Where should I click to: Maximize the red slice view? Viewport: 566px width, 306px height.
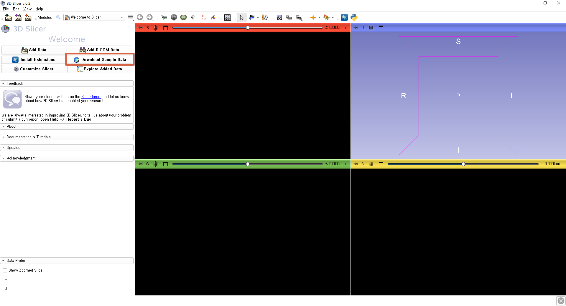165,28
